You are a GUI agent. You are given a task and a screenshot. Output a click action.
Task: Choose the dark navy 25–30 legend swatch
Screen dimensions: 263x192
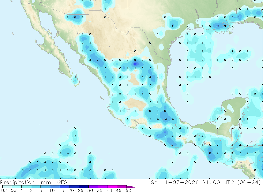(x=84, y=187)
